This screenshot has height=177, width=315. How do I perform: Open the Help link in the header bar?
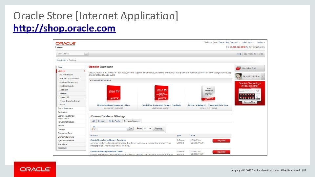239,54
